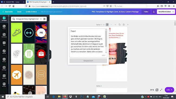Open the Videos panel in sidebar
Screen dimensions: 176x99
coord(4,60)
